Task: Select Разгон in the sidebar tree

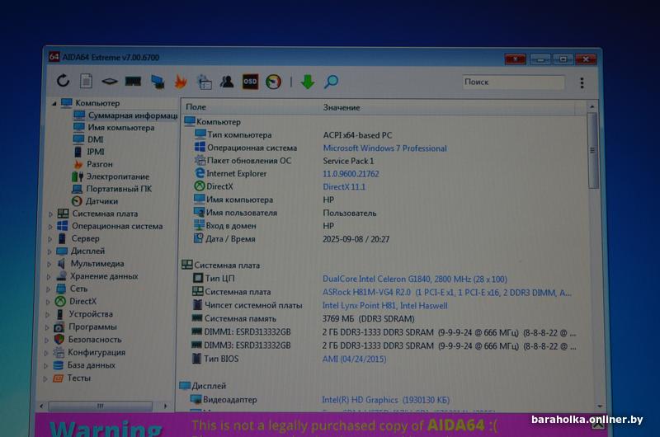Action: coord(100,164)
